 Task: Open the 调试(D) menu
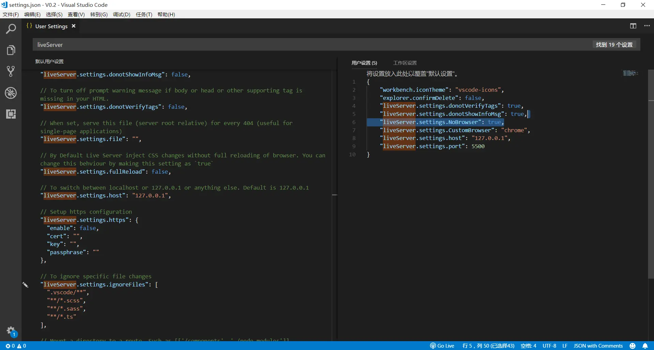pos(122,14)
